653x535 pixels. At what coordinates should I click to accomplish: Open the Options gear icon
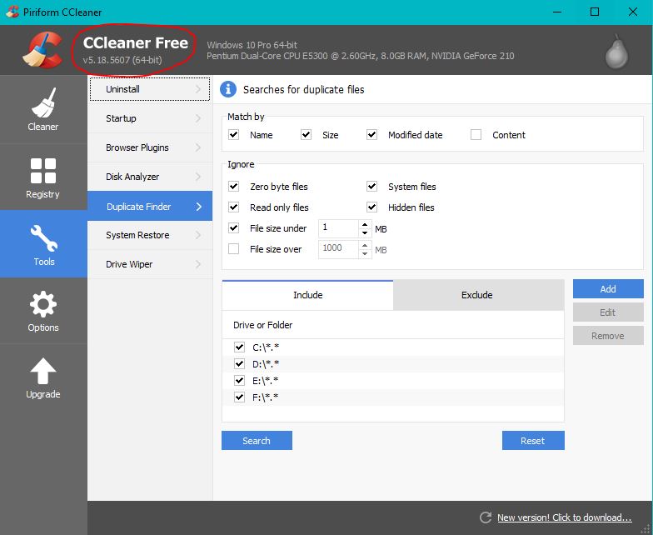coord(43,304)
